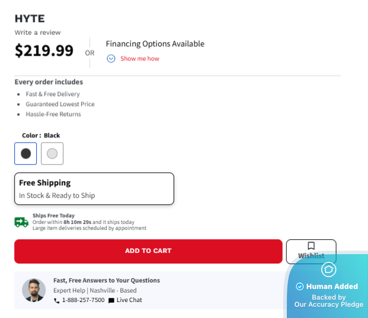The image size is (368, 318).
Task: Click the Wishlist bookmark icon
Action: pyautogui.click(x=311, y=246)
